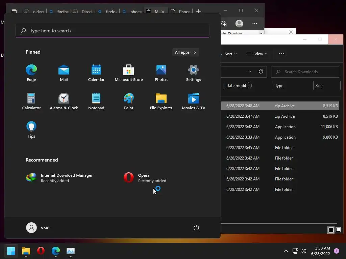
Task: Expand the View dropdown in Explorer
Action: point(257,54)
